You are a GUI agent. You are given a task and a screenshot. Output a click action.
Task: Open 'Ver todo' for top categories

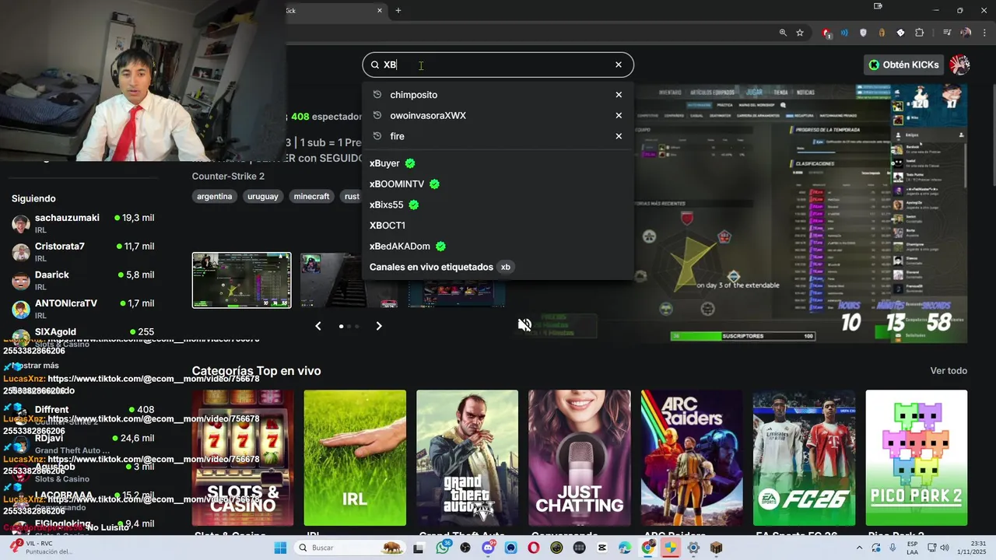coord(949,371)
